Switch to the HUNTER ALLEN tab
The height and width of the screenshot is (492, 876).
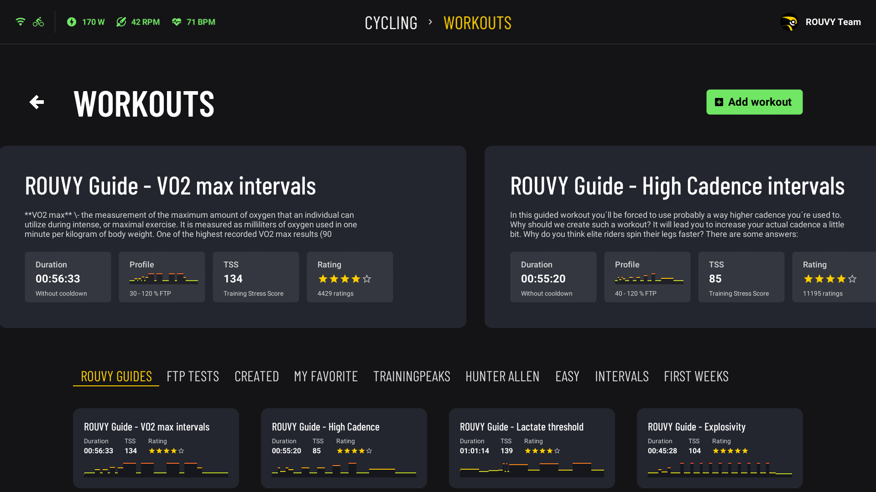[x=502, y=376]
